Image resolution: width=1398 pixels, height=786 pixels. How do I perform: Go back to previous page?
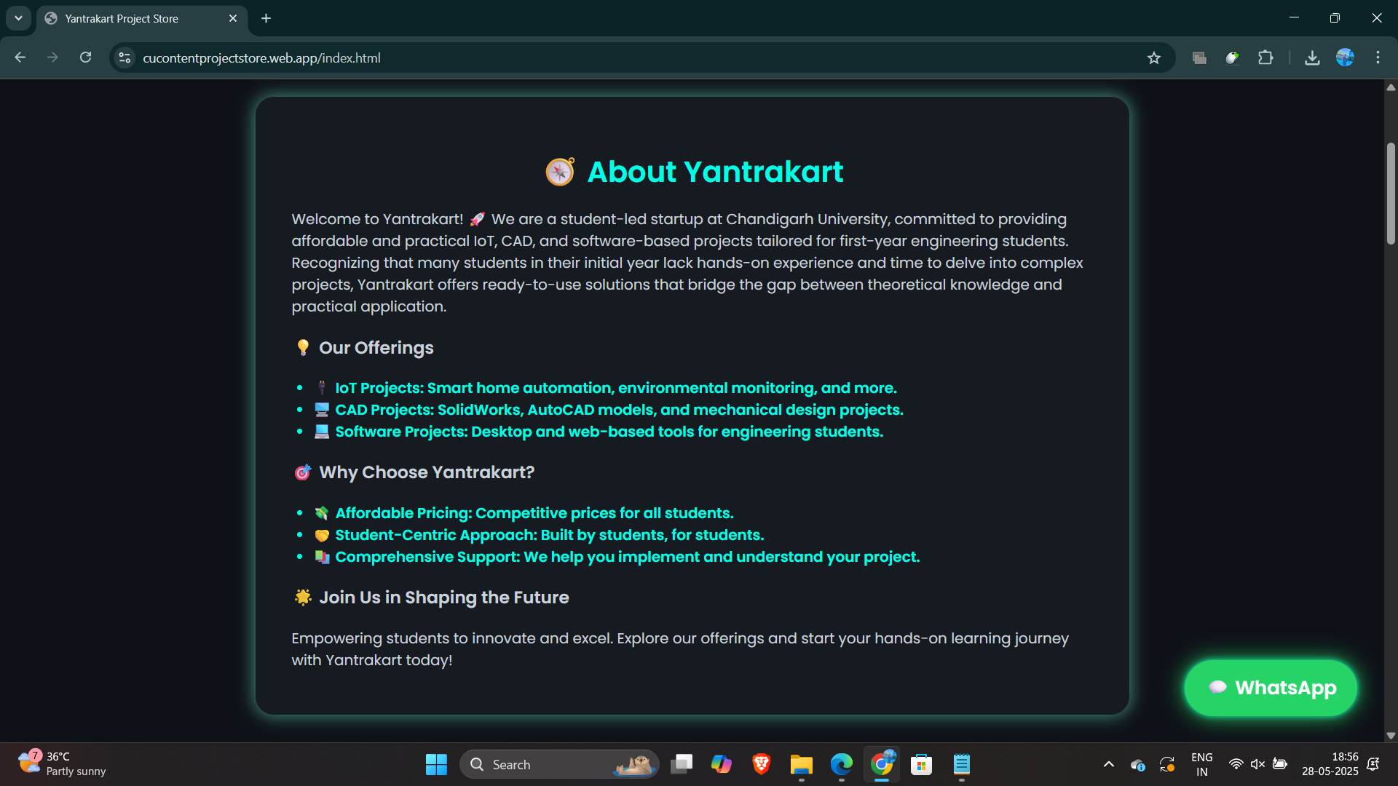point(20,57)
